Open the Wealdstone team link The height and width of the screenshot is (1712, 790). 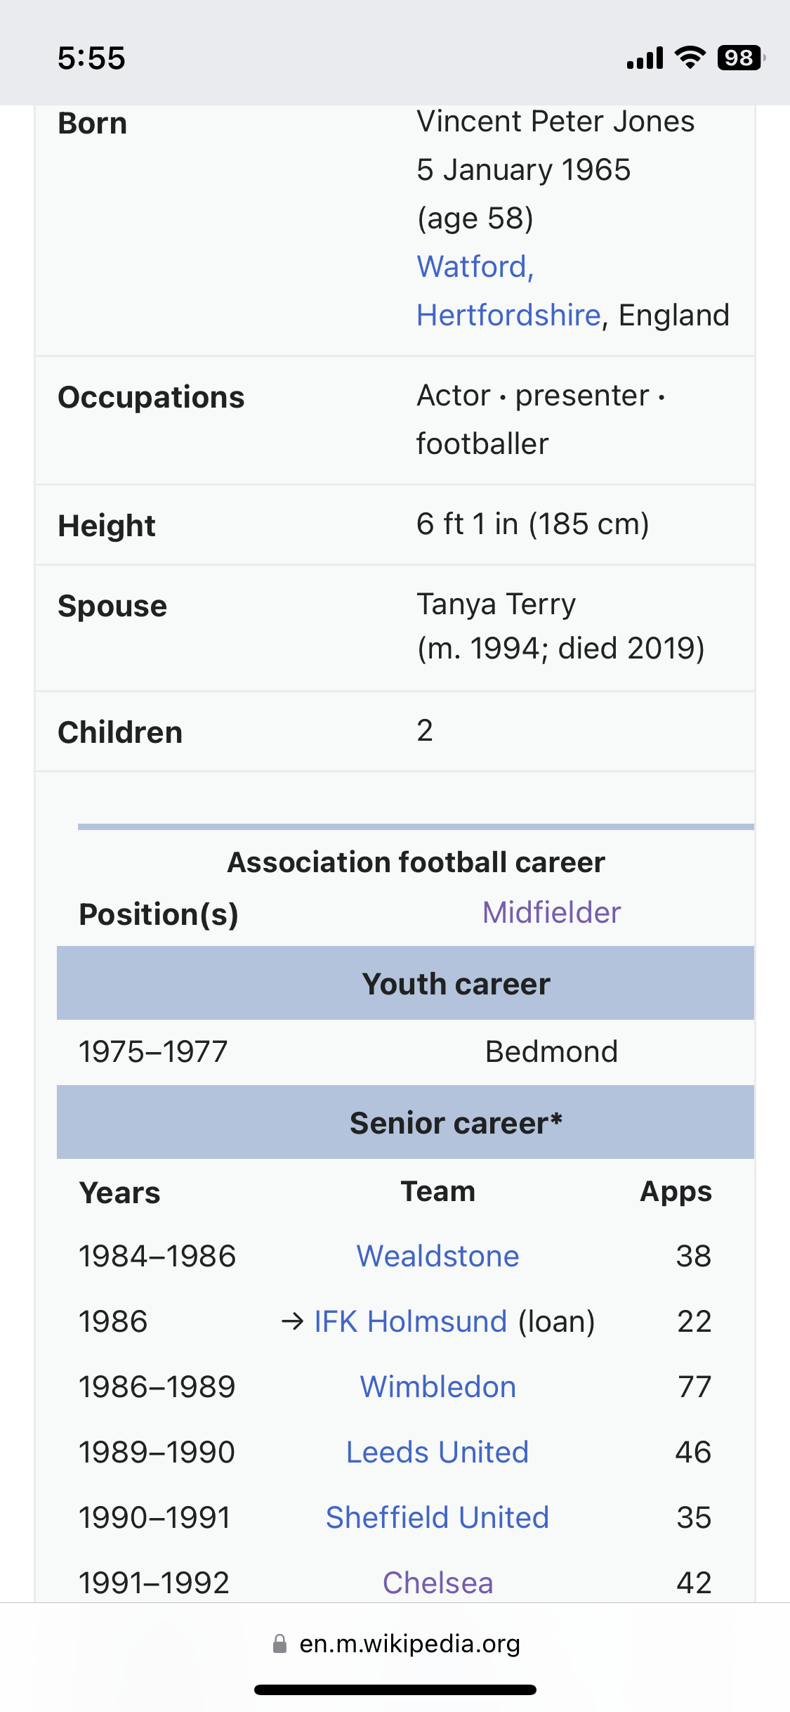pyautogui.click(x=437, y=1256)
